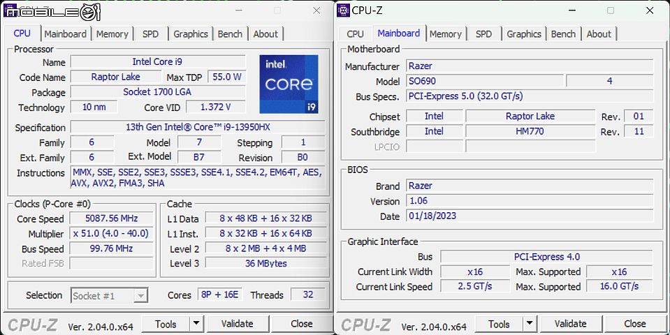The width and height of the screenshot is (670, 335).
Task: Click Cores value '8P + 16E'
Action: pos(219,295)
